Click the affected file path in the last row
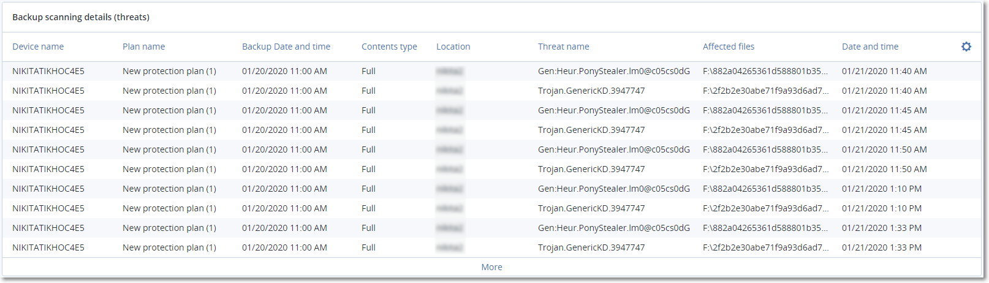Screen dimensions: 989x283 (x=765, y=247)
